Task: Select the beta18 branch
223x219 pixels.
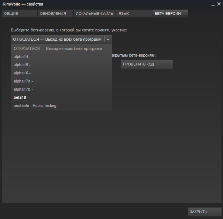Action: pyautogui.click(x=61, y=97)
